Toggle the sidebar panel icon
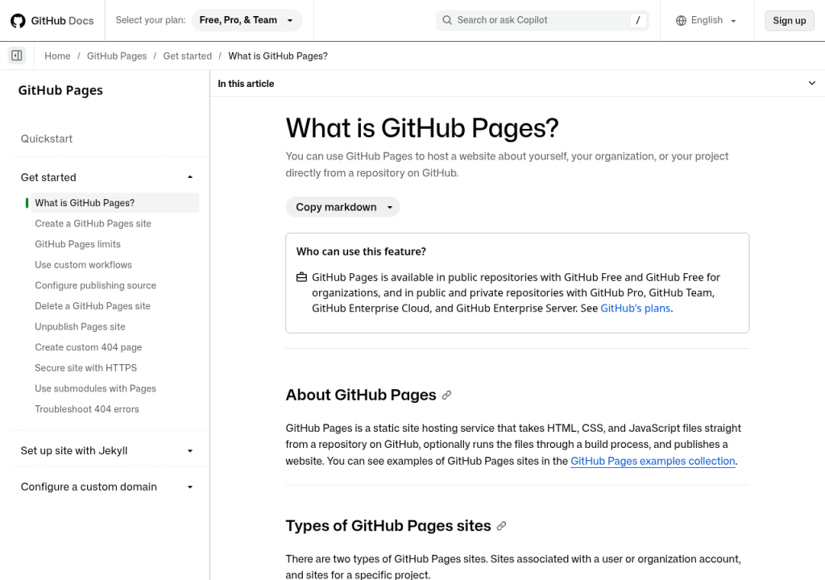Image resolution: width=825 pixels, height=580 pixels. [x=17, y=56]
